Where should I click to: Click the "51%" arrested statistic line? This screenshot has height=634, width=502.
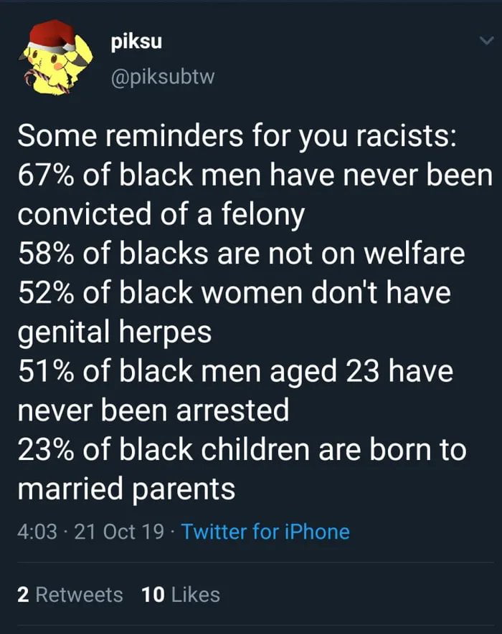[x=235, y=371]
